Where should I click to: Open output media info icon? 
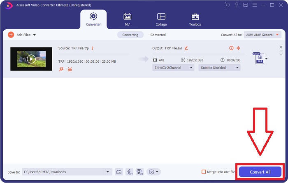pyautogui.click(x=231, y=48)
